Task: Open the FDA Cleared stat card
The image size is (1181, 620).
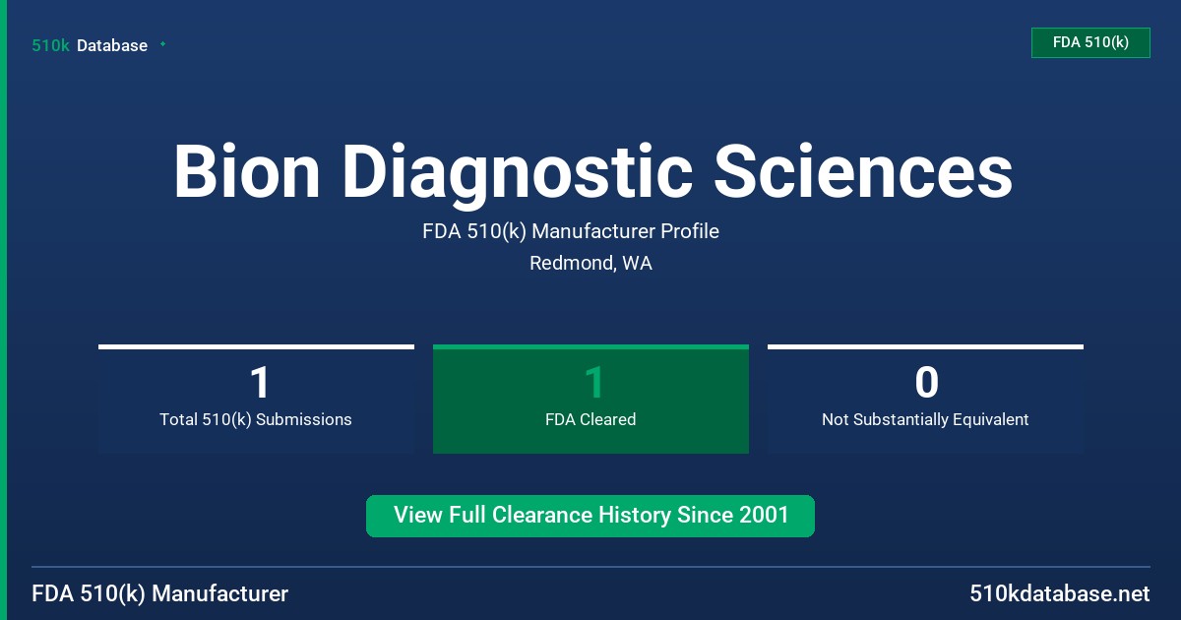Action: pos(590,400)
